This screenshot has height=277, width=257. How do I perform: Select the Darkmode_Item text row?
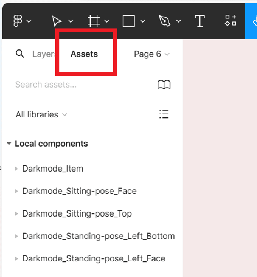(x=53, y=169)
